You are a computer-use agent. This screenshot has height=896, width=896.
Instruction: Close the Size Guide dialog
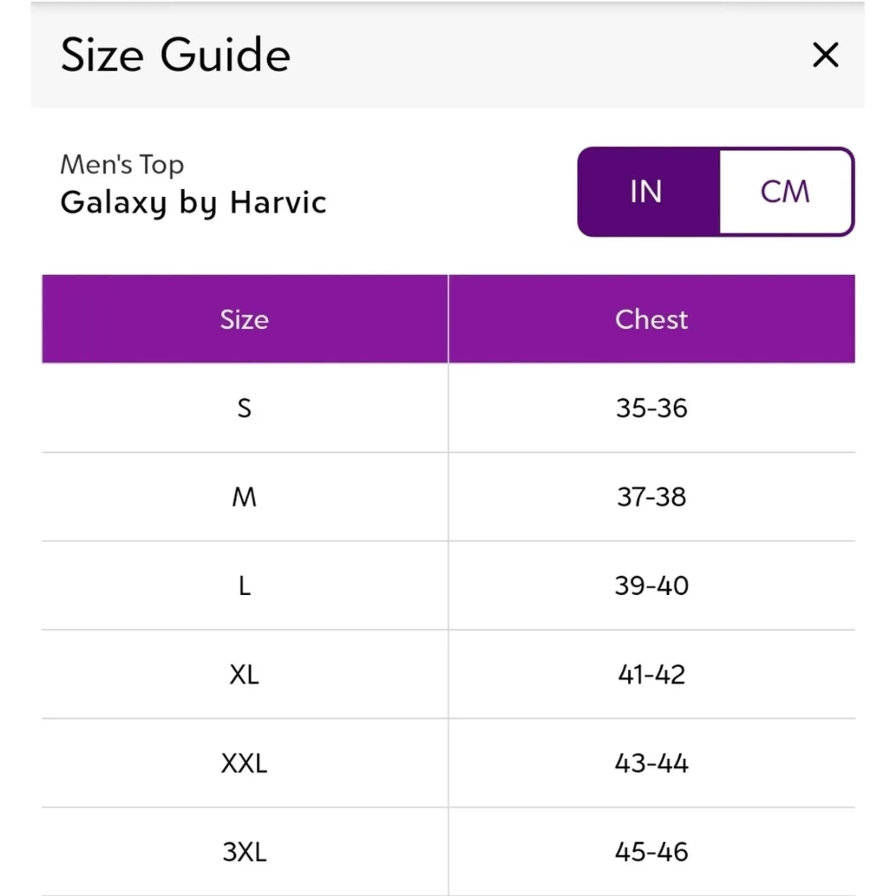click(x=825, y=55)
